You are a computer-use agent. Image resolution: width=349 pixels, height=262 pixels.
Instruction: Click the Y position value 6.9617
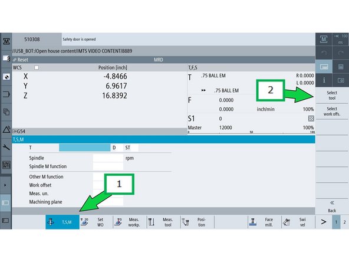(x=116, y=86)
